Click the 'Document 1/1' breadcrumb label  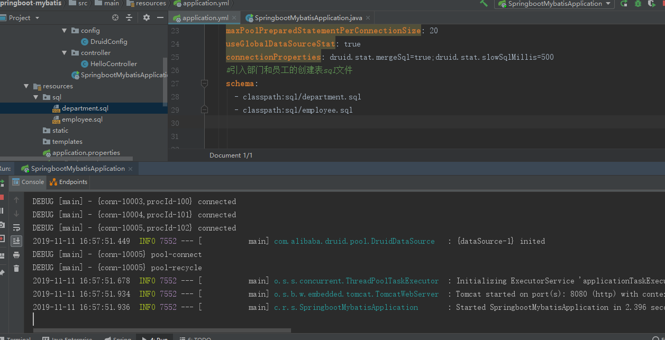[231, 155]
